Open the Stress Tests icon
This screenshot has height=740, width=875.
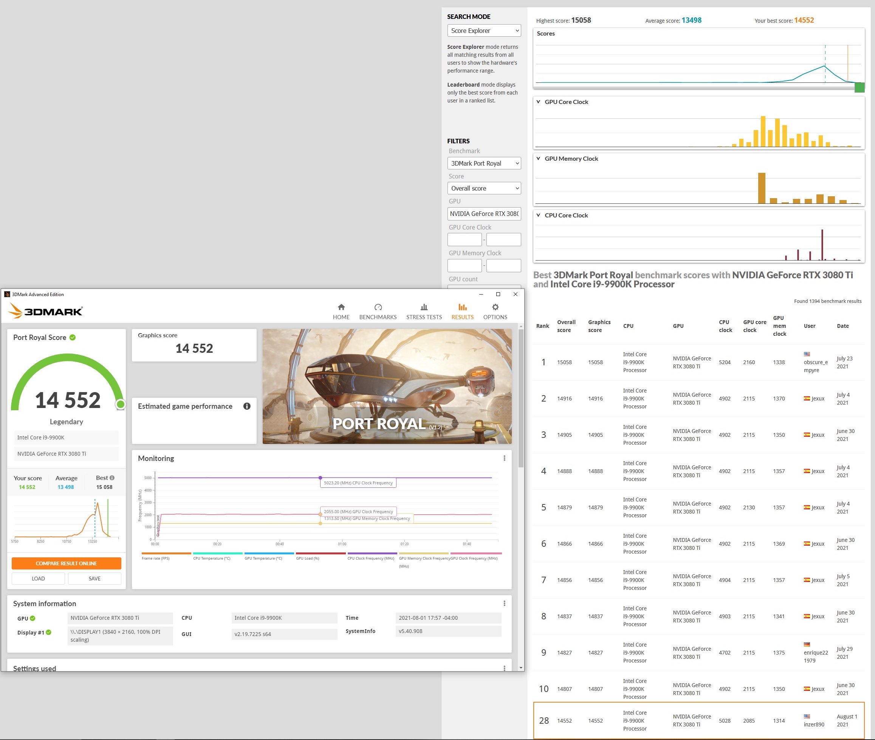424,307
